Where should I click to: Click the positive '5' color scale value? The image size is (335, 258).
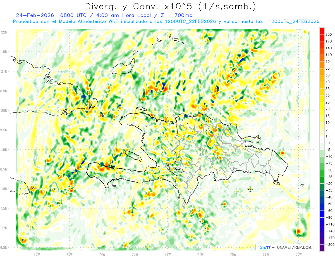click(x=327, y=129)
